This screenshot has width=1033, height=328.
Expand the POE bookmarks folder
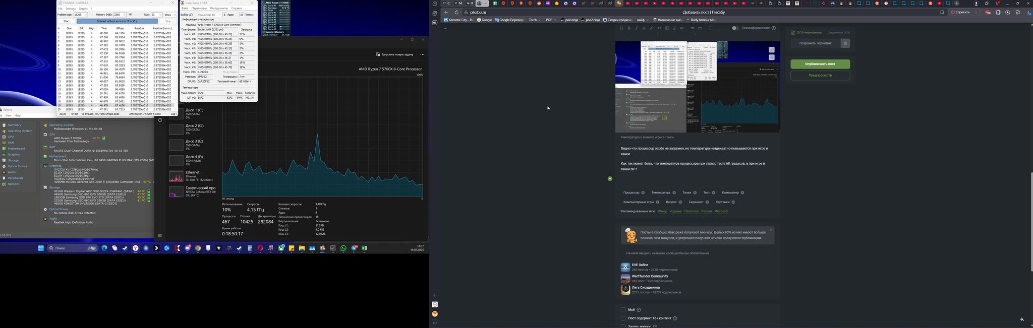pos(551,20)
